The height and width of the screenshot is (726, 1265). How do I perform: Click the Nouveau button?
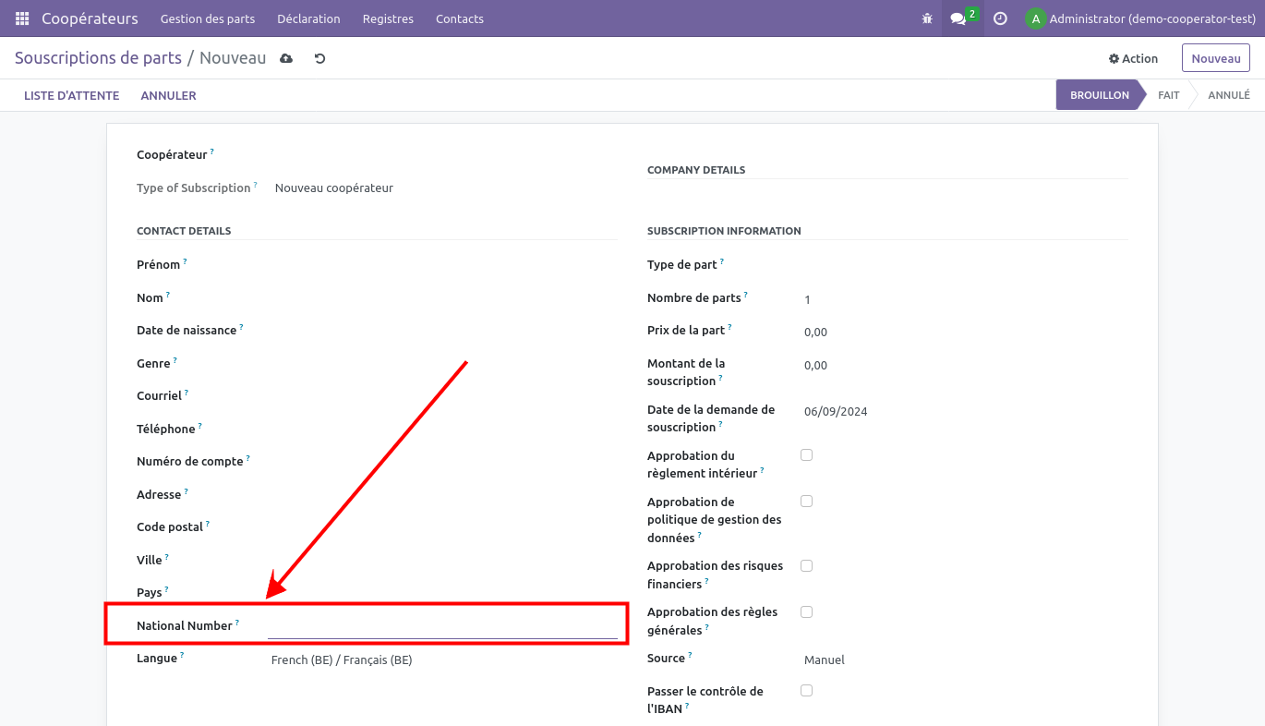(1216, 58)
